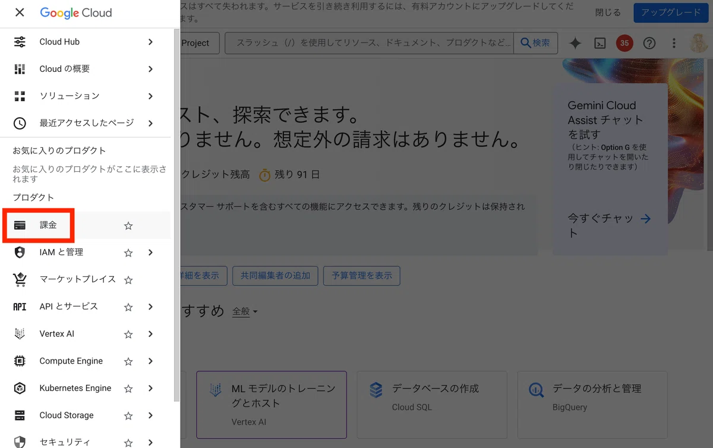The height and width of the screenshot is (448, 713).
Task: Open the user account avatar
Action: (699, 43)
